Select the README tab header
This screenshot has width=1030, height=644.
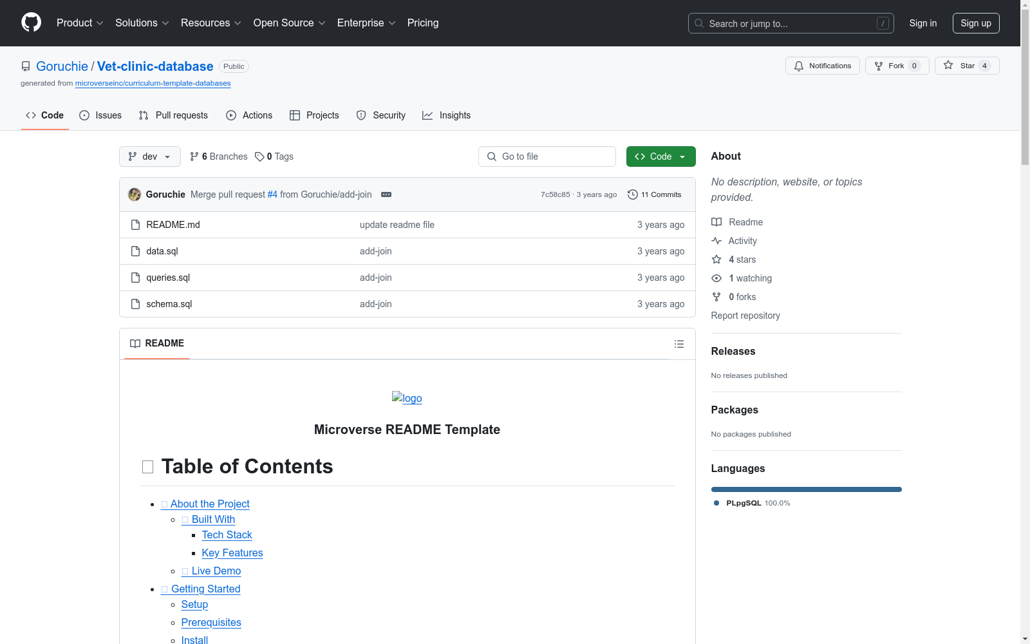pyautogui.click(x=157, y=343)
